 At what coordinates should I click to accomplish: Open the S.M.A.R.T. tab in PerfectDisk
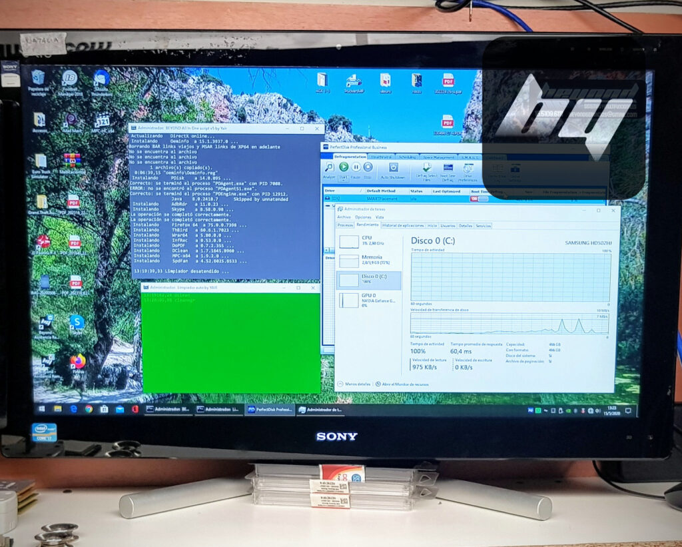click(470, 157)
